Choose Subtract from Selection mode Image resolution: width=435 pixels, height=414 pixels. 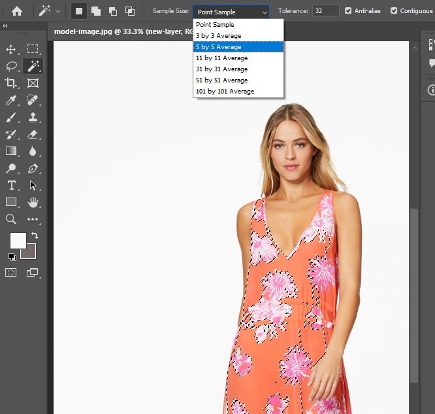click(113, 11)
